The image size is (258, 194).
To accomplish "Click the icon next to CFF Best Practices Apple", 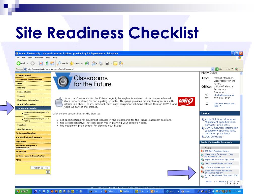I will tap(202, 151).
